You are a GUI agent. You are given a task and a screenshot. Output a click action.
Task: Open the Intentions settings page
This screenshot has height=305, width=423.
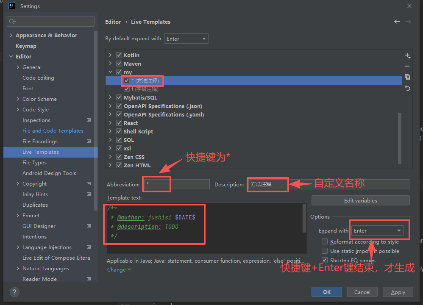34,236
